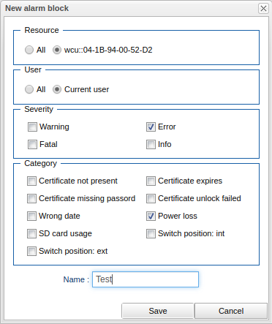The height and width of the screenshot is (324, 272).
Task: Uncheck the Error severity checkbox
Action: click(151, 127)
